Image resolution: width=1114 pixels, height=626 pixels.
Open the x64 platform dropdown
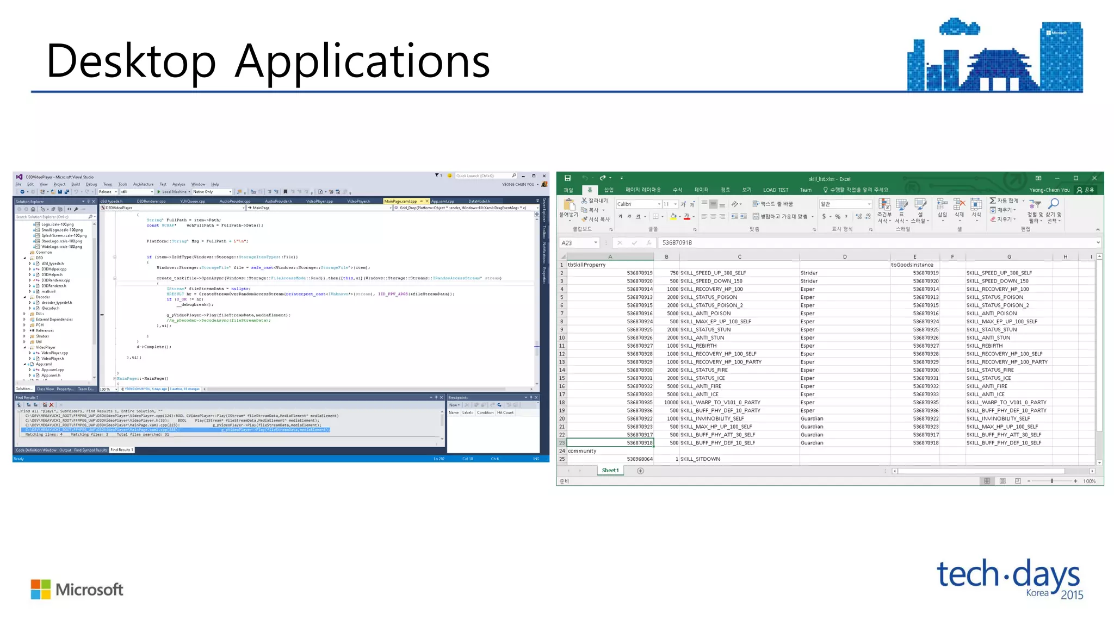(x=151, y=192)
